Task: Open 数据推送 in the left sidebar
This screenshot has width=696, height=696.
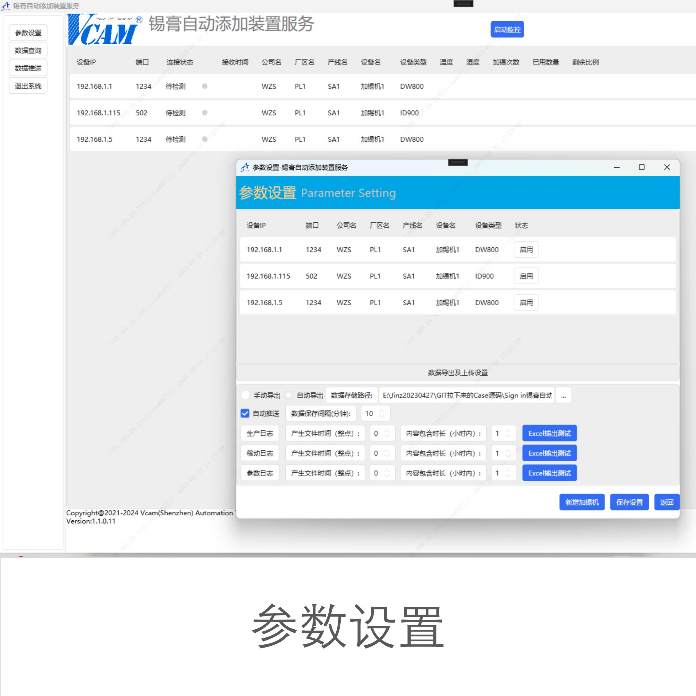Action: click(28, 68)
